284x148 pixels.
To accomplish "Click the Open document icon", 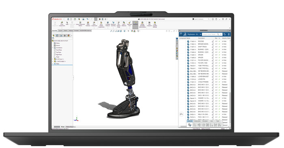I will tap(75, 19).
